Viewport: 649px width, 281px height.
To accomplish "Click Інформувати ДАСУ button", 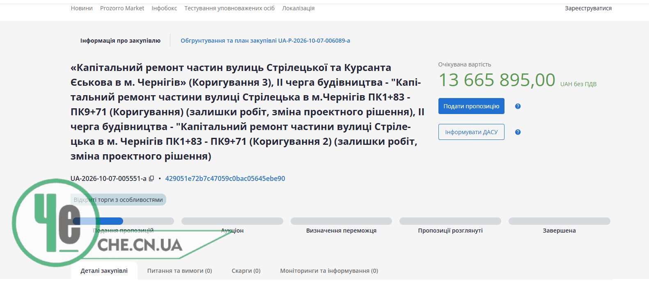I will pyautogui.click(x=471, y=132).
